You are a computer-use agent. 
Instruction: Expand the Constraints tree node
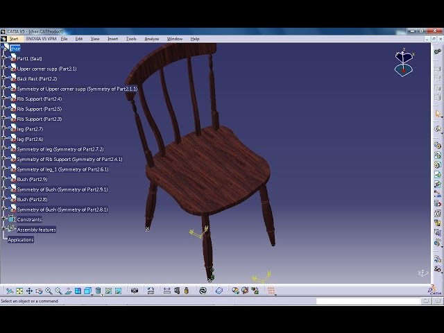pos(3,219)
